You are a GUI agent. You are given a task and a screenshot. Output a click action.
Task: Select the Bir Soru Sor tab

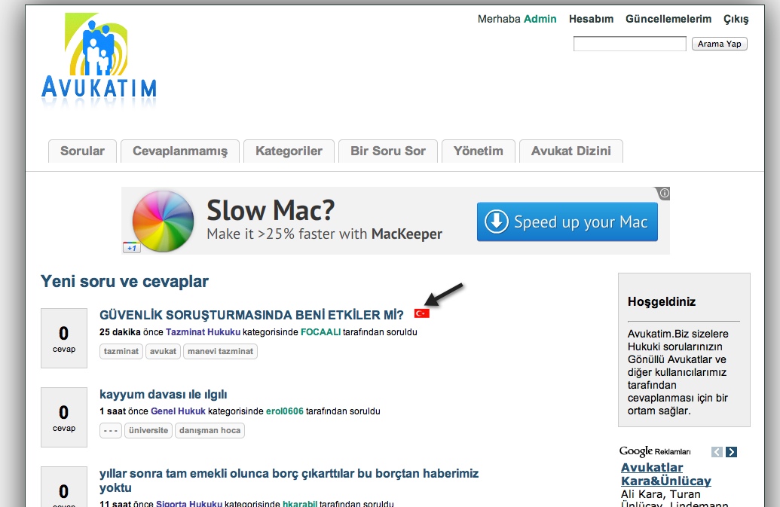click(x=387, y=151)
